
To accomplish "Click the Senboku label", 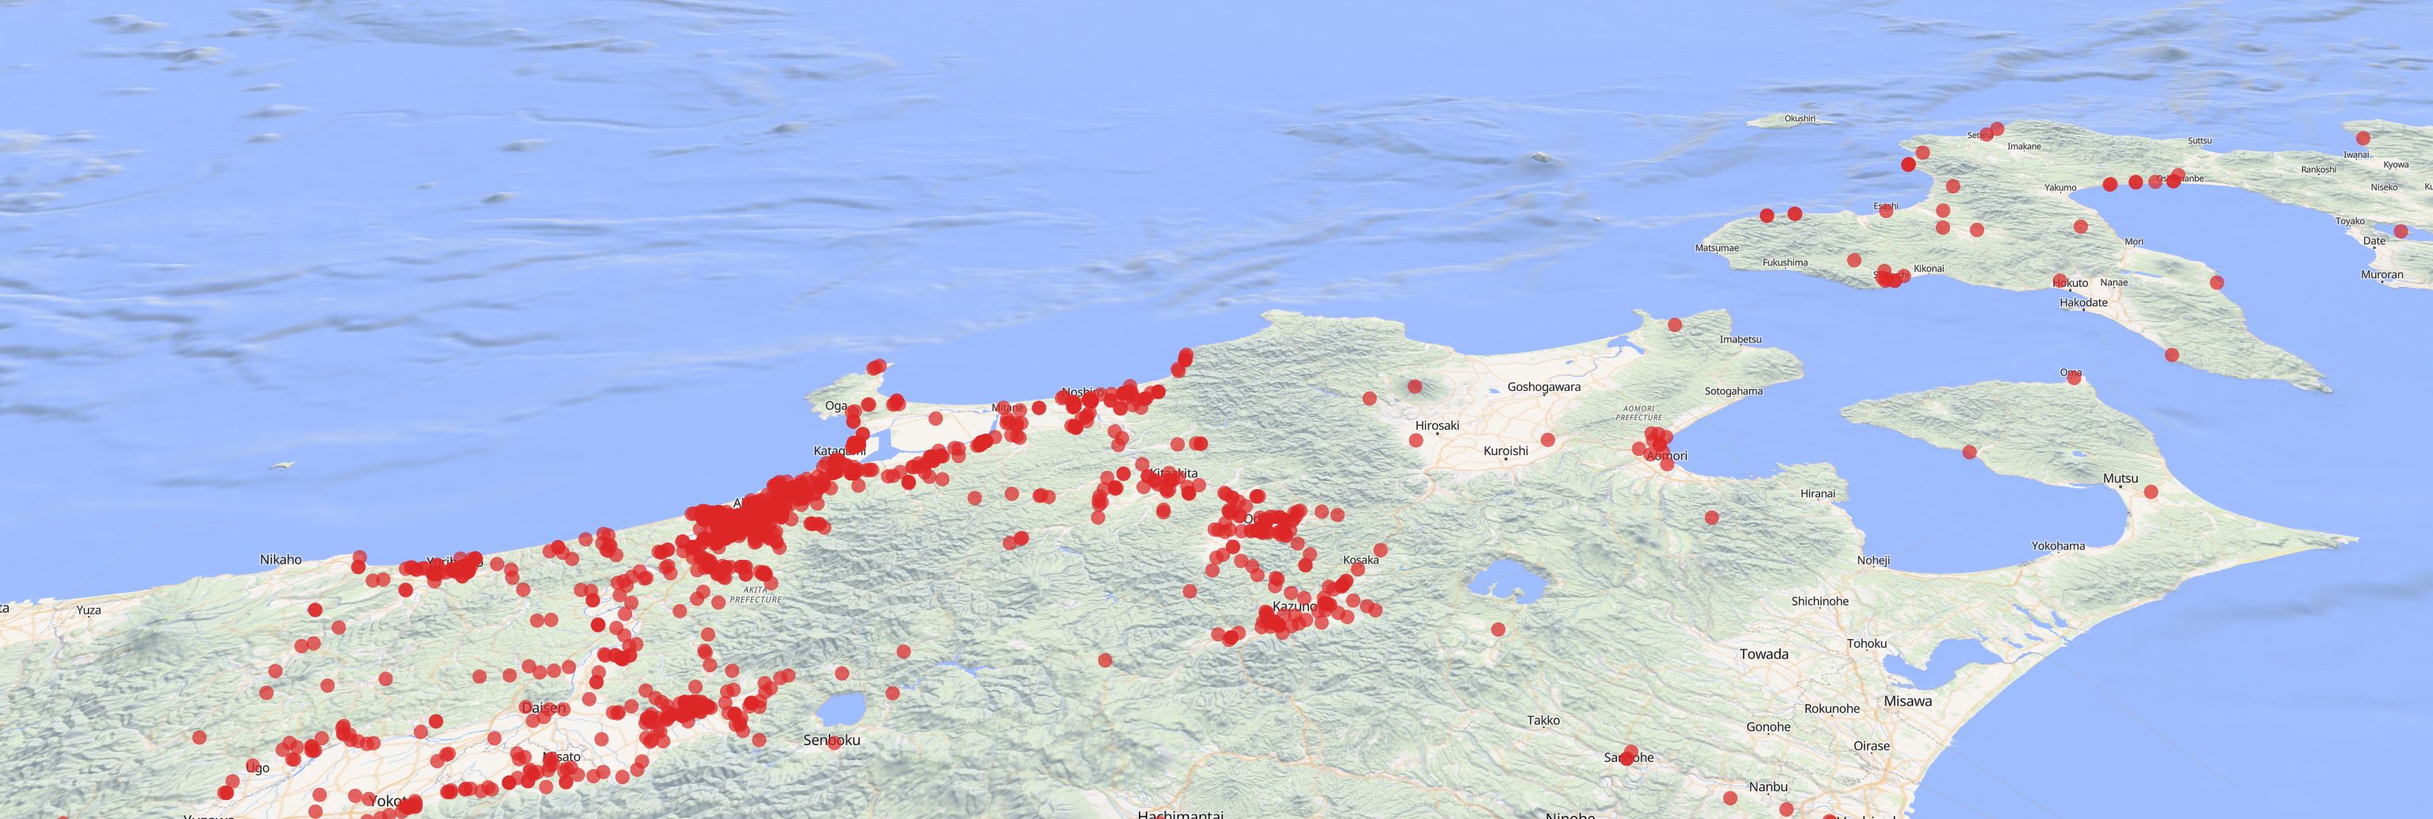I will [x=832, y=740].
